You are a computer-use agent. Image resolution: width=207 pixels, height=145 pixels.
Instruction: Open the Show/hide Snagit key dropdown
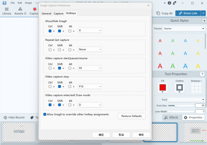pyautogui.click(x=90, y=31)
